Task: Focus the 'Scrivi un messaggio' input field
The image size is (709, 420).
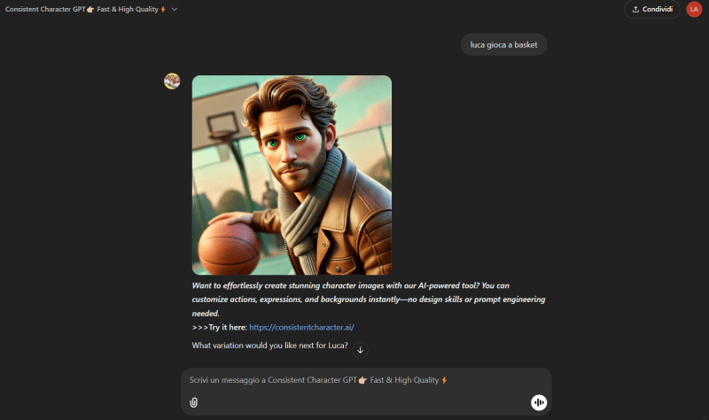Action: click(x=354, y=379)
